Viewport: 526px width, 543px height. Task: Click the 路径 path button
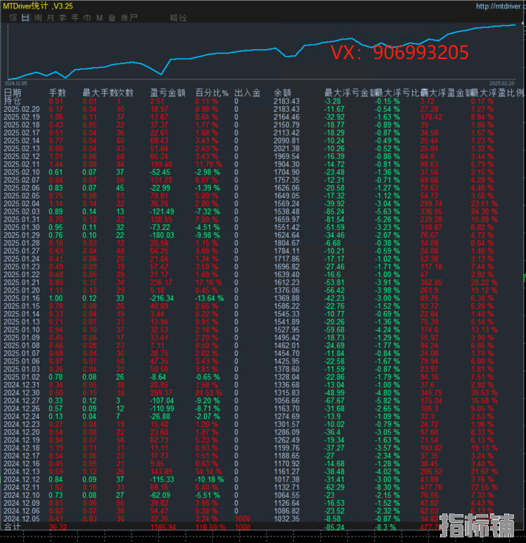coord(179,17)
